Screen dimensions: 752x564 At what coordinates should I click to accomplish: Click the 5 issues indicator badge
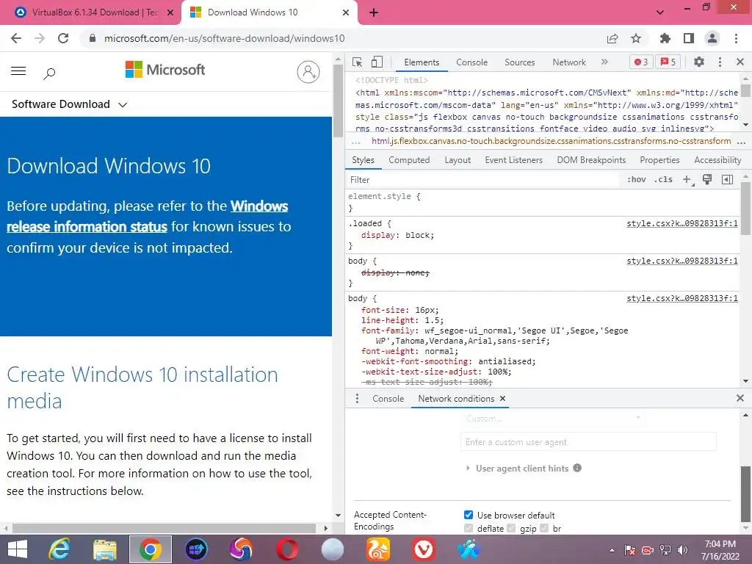click(668, 62)
